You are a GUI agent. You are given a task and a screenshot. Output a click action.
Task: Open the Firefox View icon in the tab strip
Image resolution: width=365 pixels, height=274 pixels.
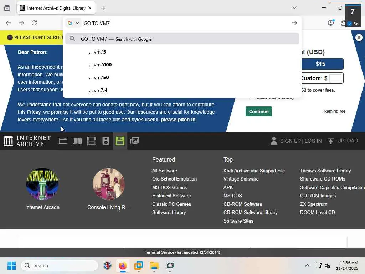click(7, 8)
